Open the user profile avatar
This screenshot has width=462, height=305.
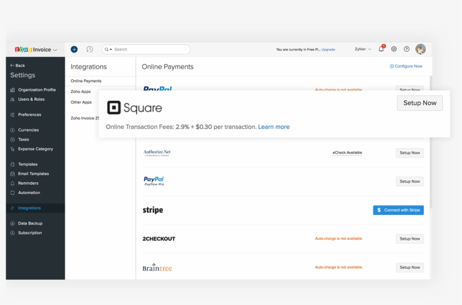[420, 49]
